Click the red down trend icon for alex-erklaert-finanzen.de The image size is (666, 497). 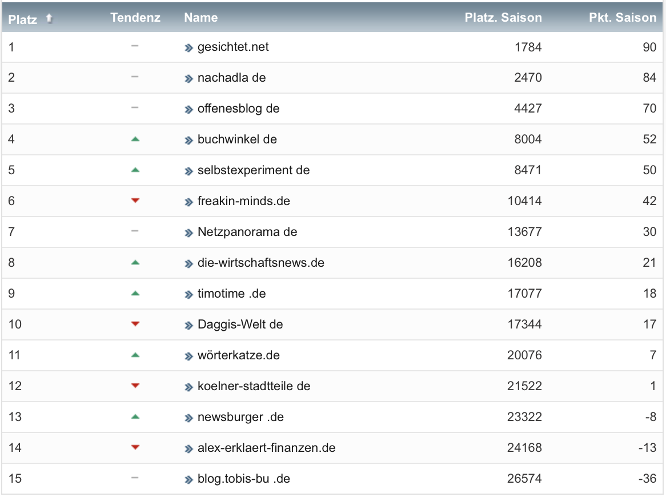(x=135, y=447)
